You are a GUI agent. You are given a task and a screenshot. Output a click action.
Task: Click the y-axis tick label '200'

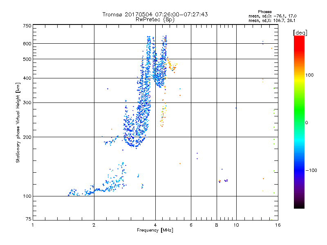tap(27, 137)
